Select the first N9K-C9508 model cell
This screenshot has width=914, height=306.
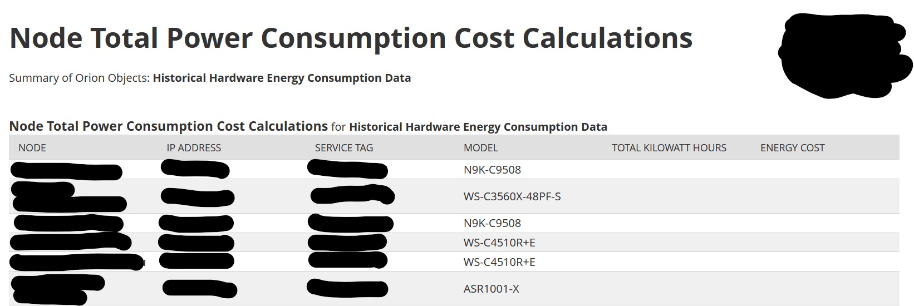(x=492, y=170)
